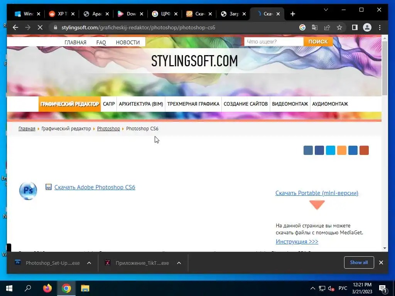Open the Google icon in the address bar
The height and width of the screenshot is (296, 395).
click(302, 27)
